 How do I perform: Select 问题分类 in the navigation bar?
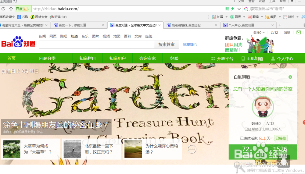click(x=47, y=58)
